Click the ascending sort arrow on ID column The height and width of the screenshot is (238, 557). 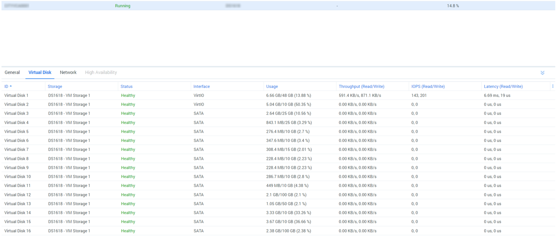(x=11, y=86)
